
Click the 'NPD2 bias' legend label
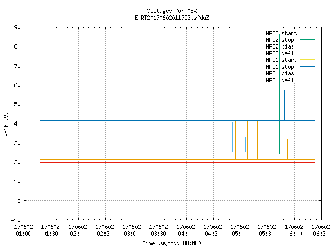(280, 47)
